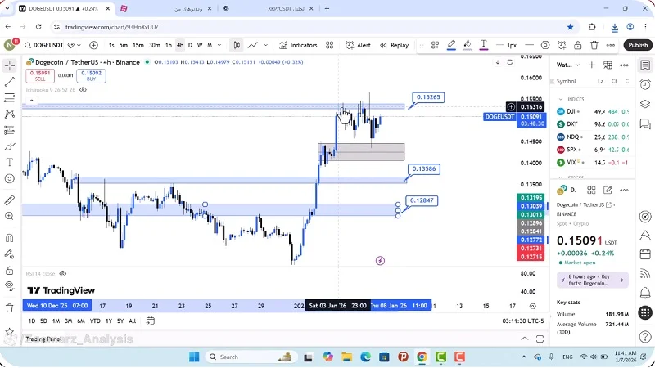
Task: Expand the Trading Panel at bottom
Action: pyautogui.click(x=43, y=339)
